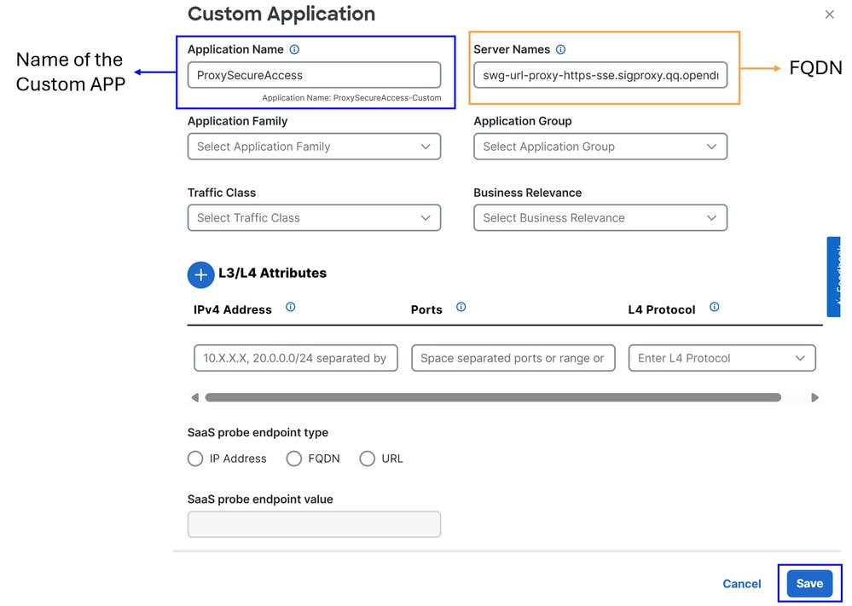852x606 pixels.
Task: Select the IP Address probe endpoint type
Action: click(194, 459)
